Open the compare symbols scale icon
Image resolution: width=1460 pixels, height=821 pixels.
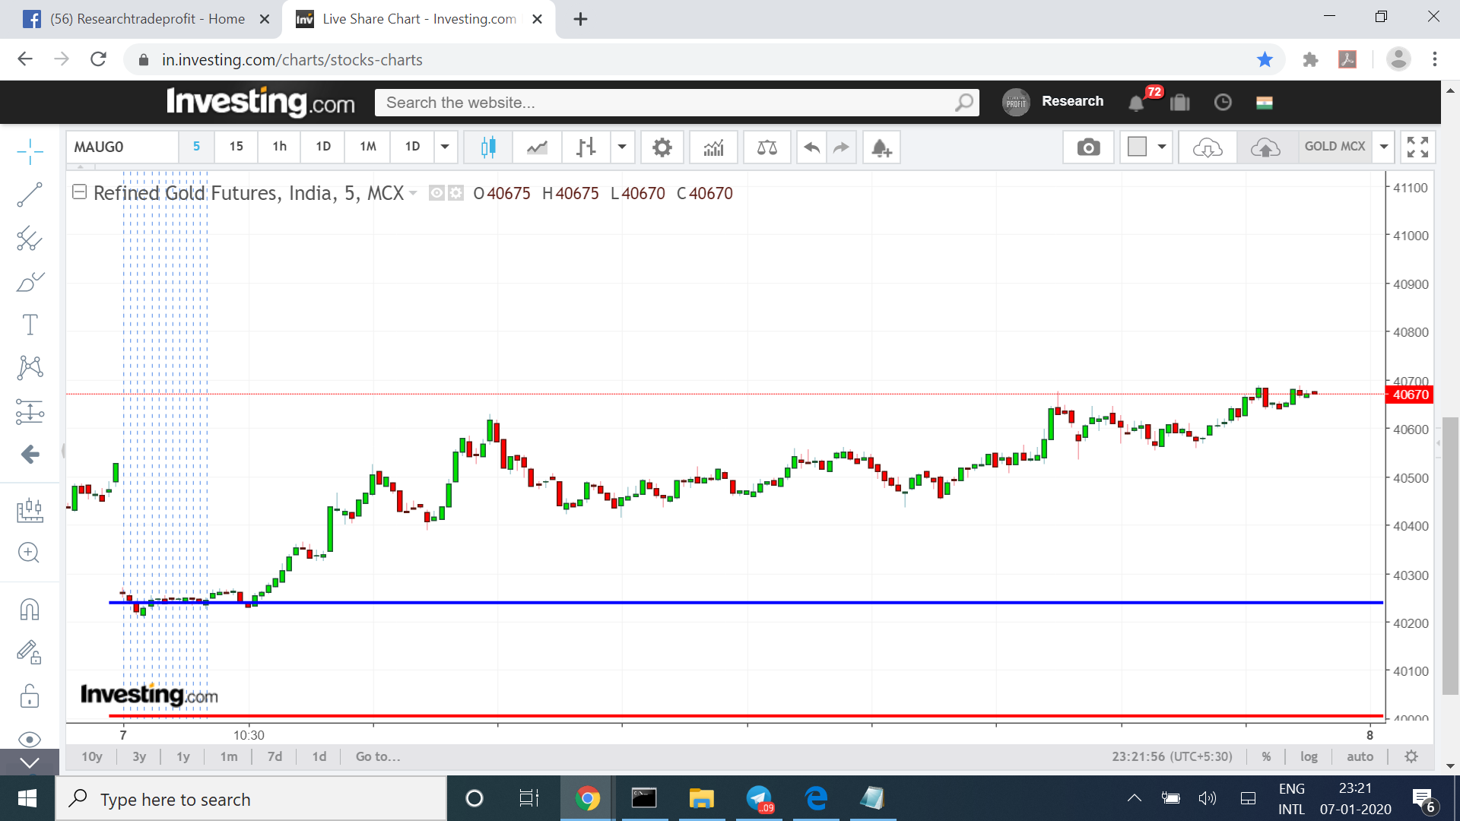click(x=767, y=147)
